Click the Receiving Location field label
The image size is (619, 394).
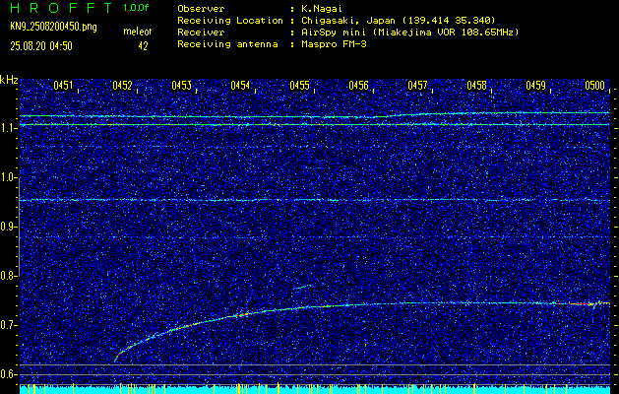pyautogui.click(x=230, y=21)
